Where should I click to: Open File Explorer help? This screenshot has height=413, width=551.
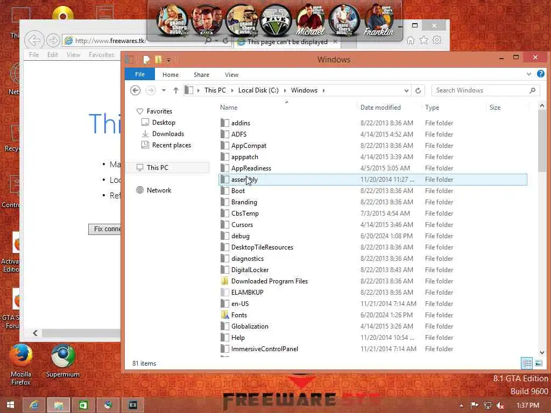(x=540, y=74)
